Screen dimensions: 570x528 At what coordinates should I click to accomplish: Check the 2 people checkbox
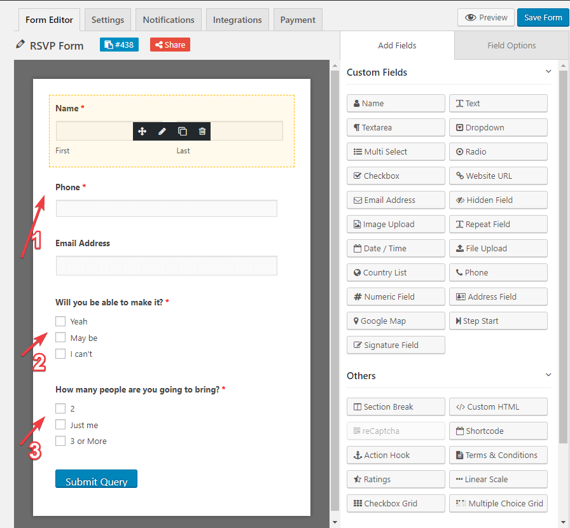coord(60,408)
